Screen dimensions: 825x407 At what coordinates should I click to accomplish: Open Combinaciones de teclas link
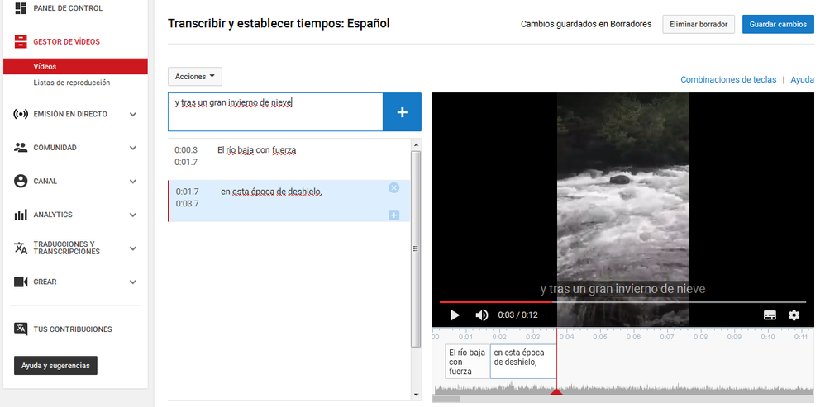coord(728,80)
